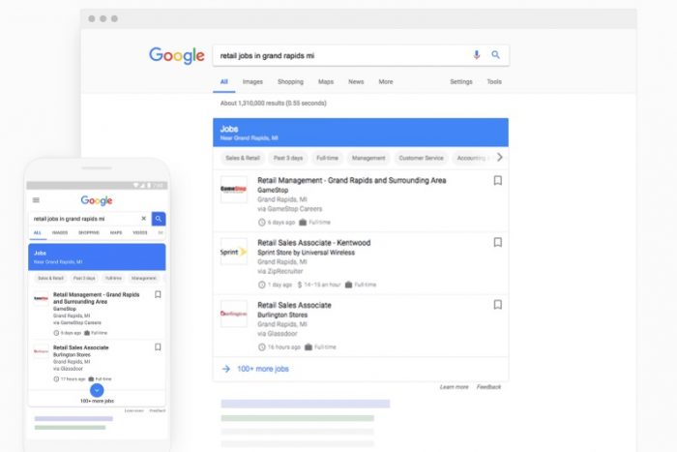Viewport: 677px width, 452px height.
Task: Open the 100+ more jobs link on desktop
Action: pos(263,369)
